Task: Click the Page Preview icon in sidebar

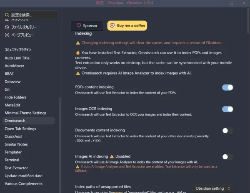Action: tap(7, 35)
